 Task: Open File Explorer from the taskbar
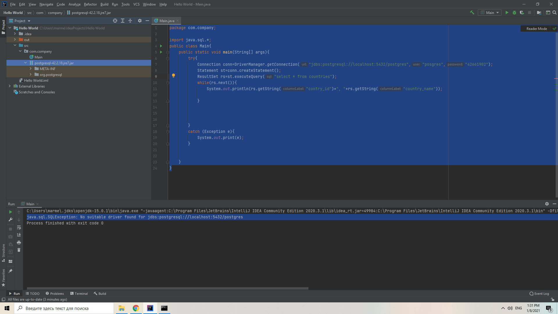[121, 308]
